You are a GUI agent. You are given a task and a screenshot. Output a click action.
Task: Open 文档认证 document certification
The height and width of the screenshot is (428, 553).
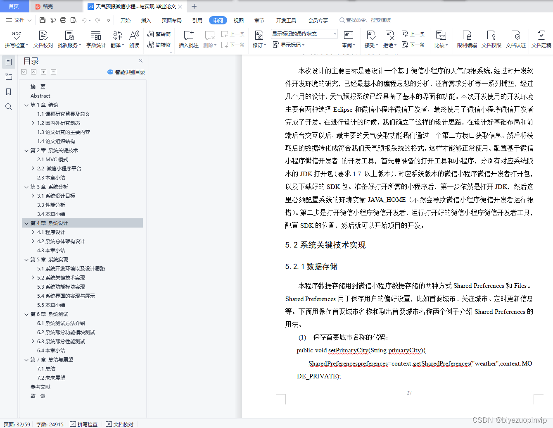(x=516, y=39)
